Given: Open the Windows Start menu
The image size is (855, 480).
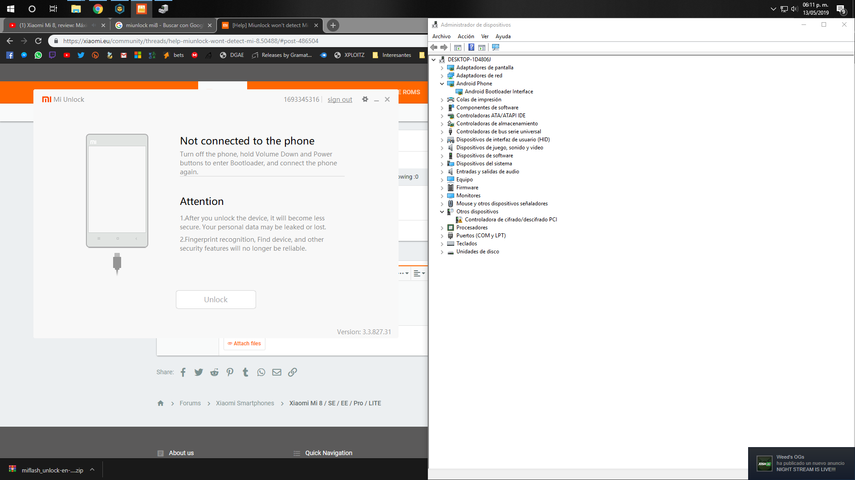Looking at the screenshot, I should (x=11, y=9).
